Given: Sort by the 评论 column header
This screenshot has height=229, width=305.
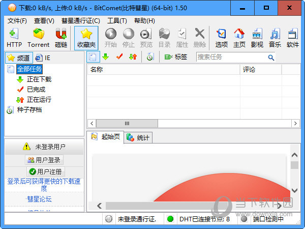Looking at the screenshot, I should pos(261,70).
